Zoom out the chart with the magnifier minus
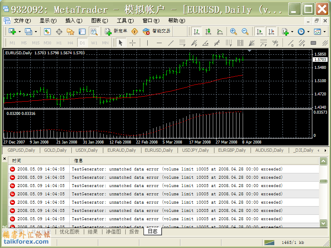 (x=245, y=32)
